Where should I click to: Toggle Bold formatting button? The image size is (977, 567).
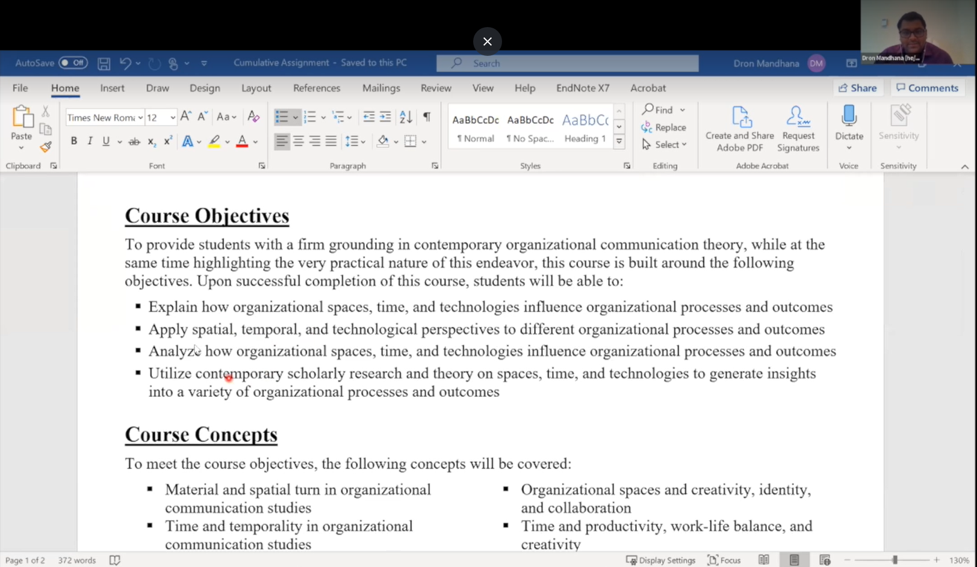pyautogui.click(x=74, y=141)
